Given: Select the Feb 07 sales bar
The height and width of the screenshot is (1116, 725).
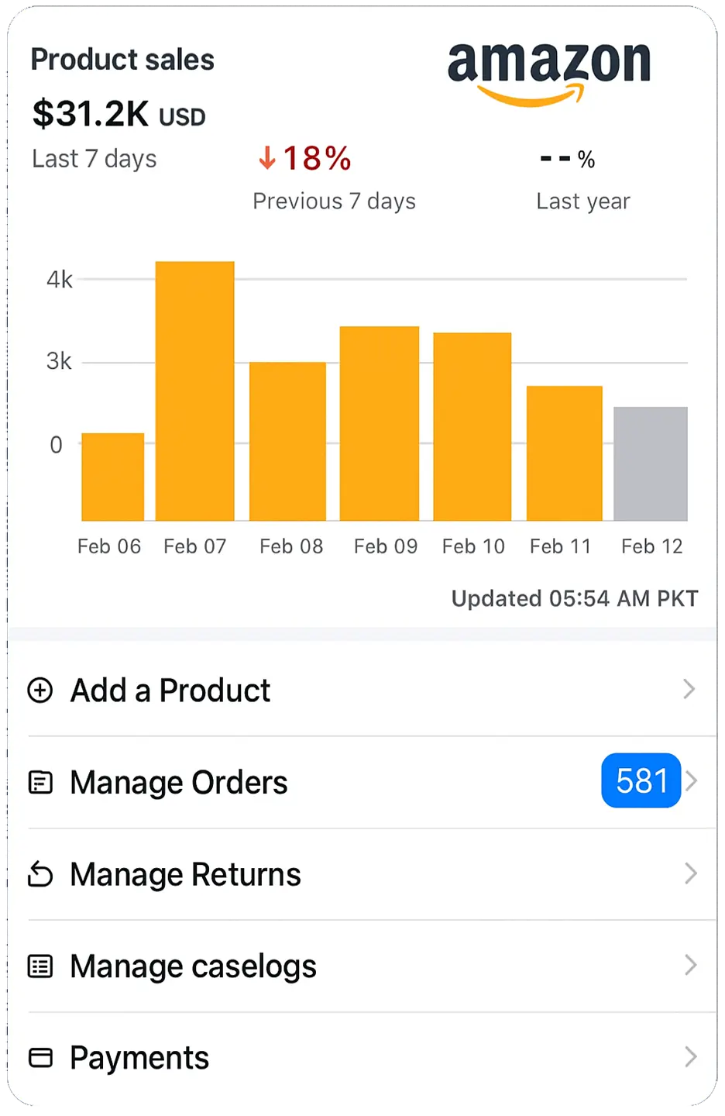Looking at the screenshot, I should pos(195,391).
